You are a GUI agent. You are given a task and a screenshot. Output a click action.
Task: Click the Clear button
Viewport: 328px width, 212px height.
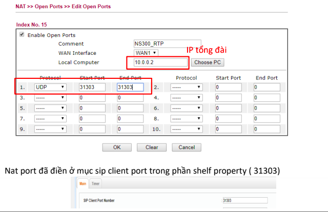click(x=152, y=147)
